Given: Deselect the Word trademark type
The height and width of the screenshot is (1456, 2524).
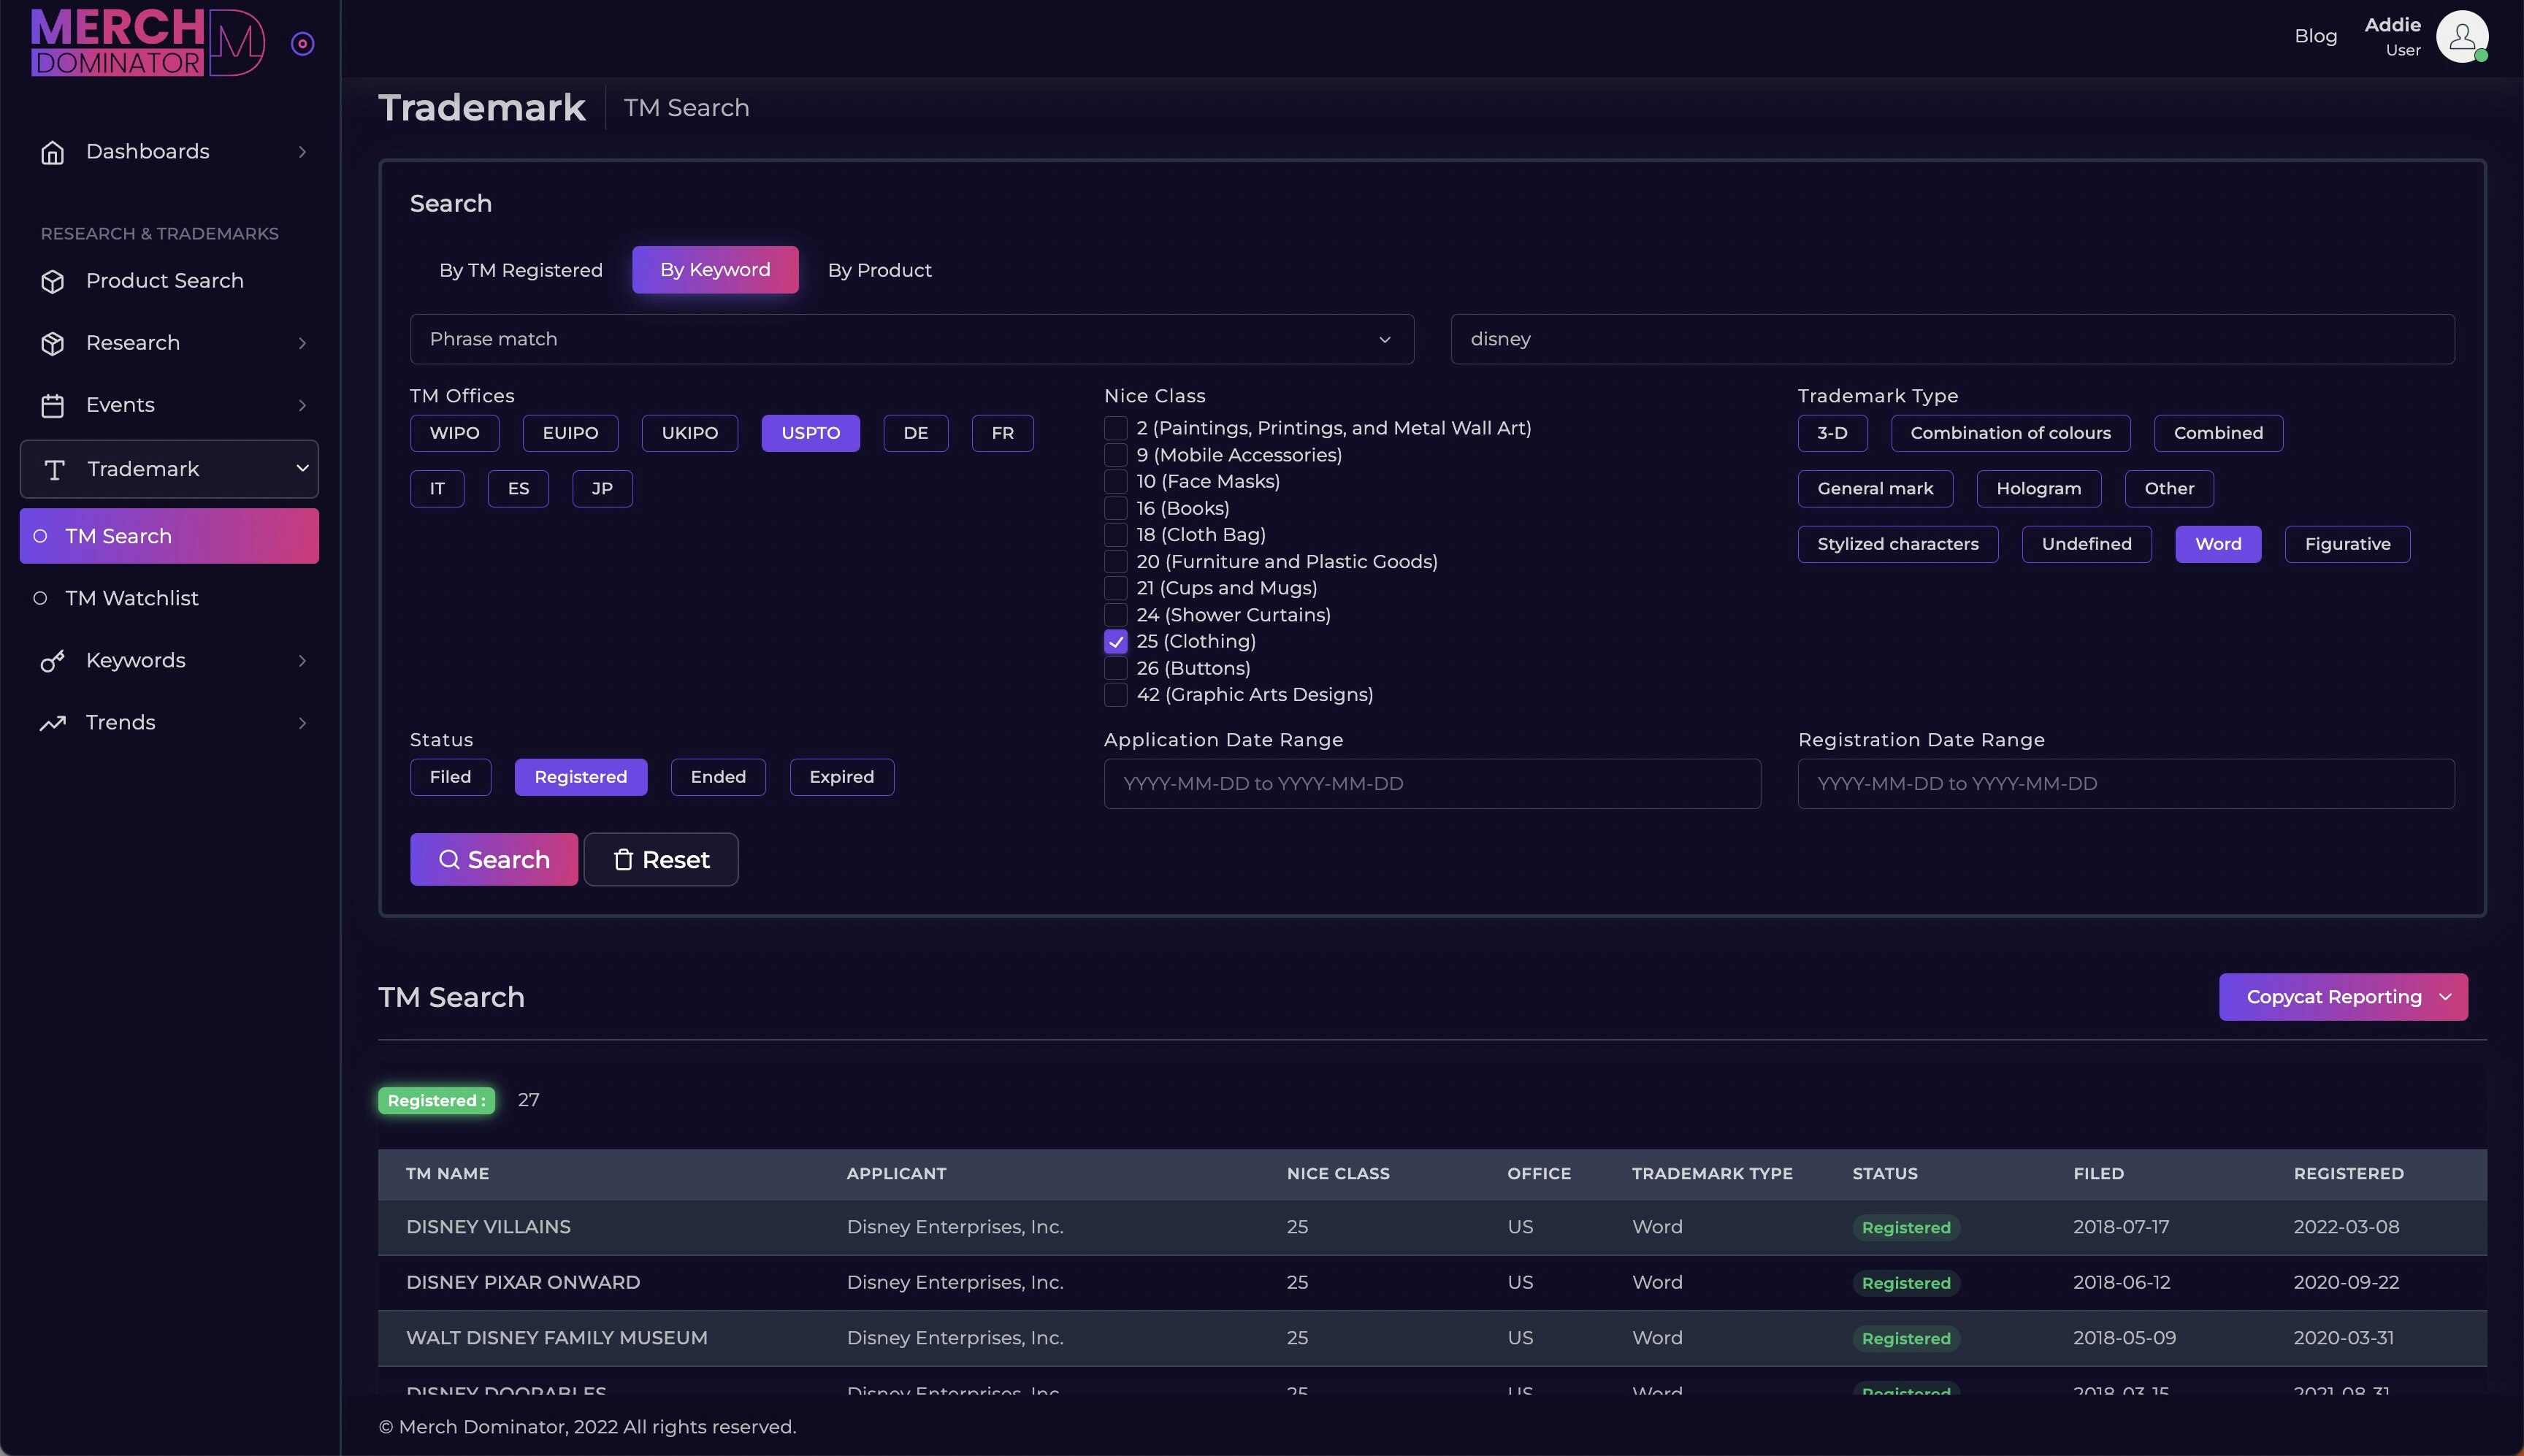Looking at the screenshot, I should 2218,544.
